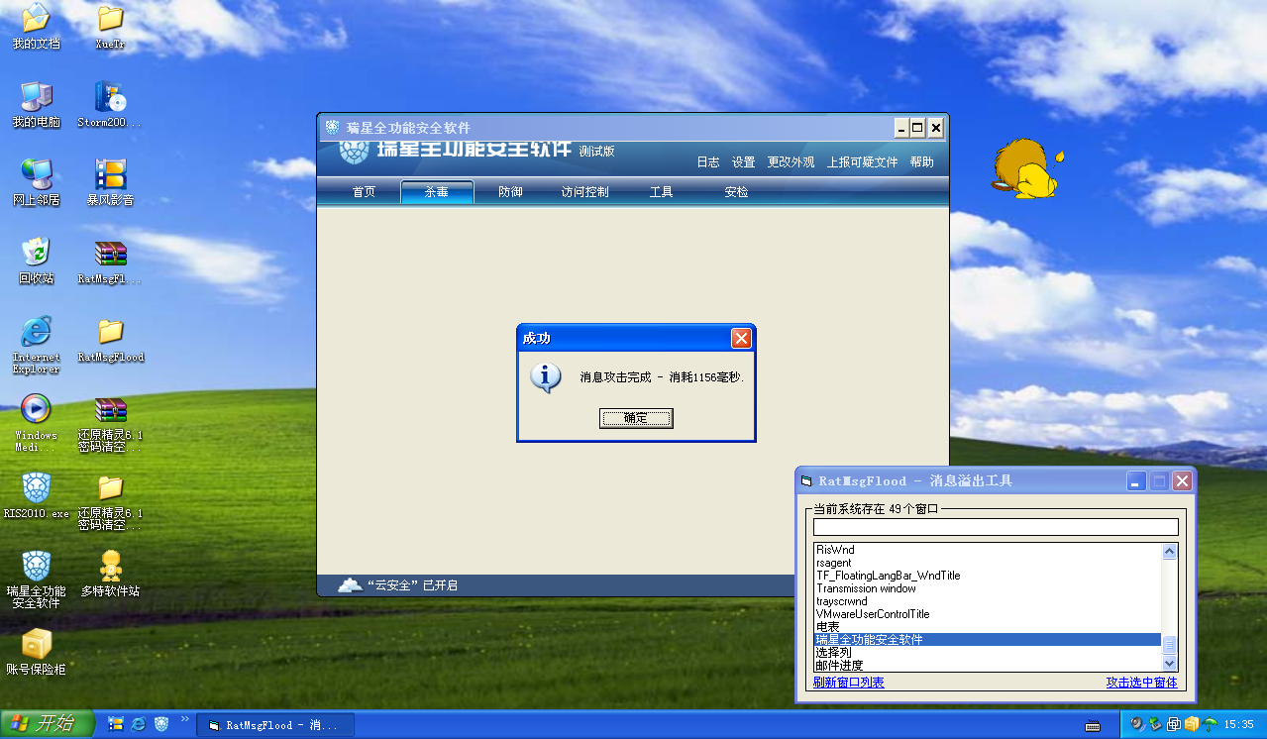1267x739 pixels.
Task: Click the window filter text field in RatMsgFlood
Action: (x=996, y=527)
